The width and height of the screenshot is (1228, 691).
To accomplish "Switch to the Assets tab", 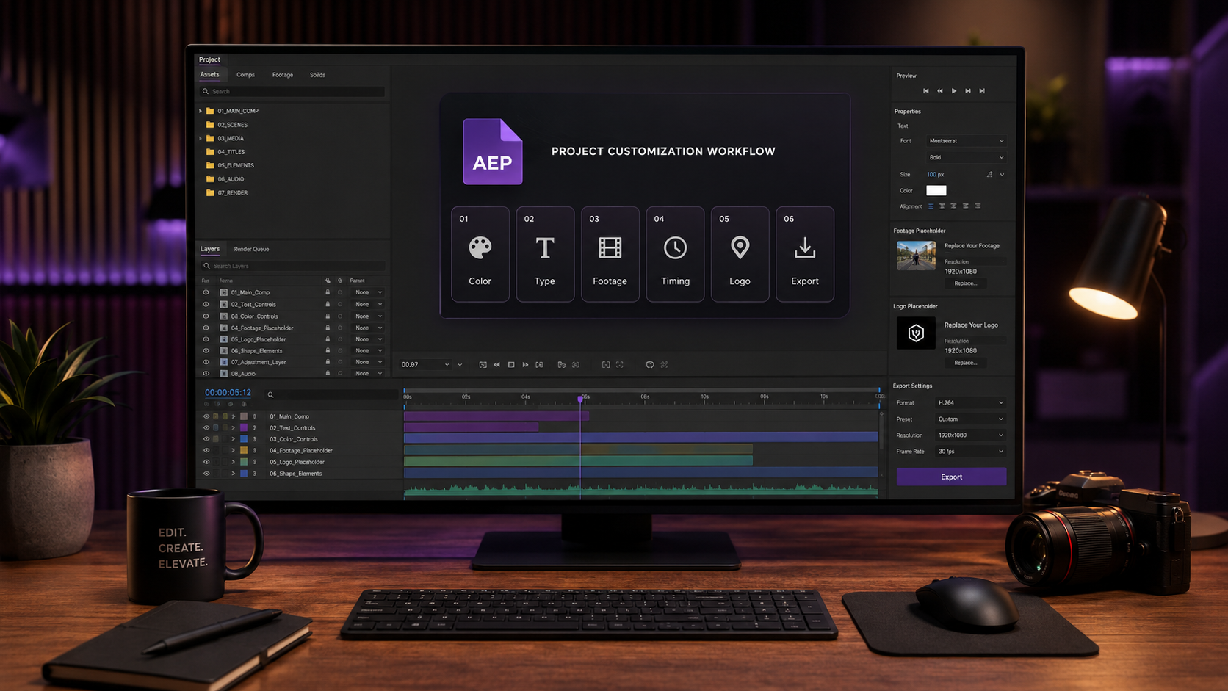I will pos(209,75).
